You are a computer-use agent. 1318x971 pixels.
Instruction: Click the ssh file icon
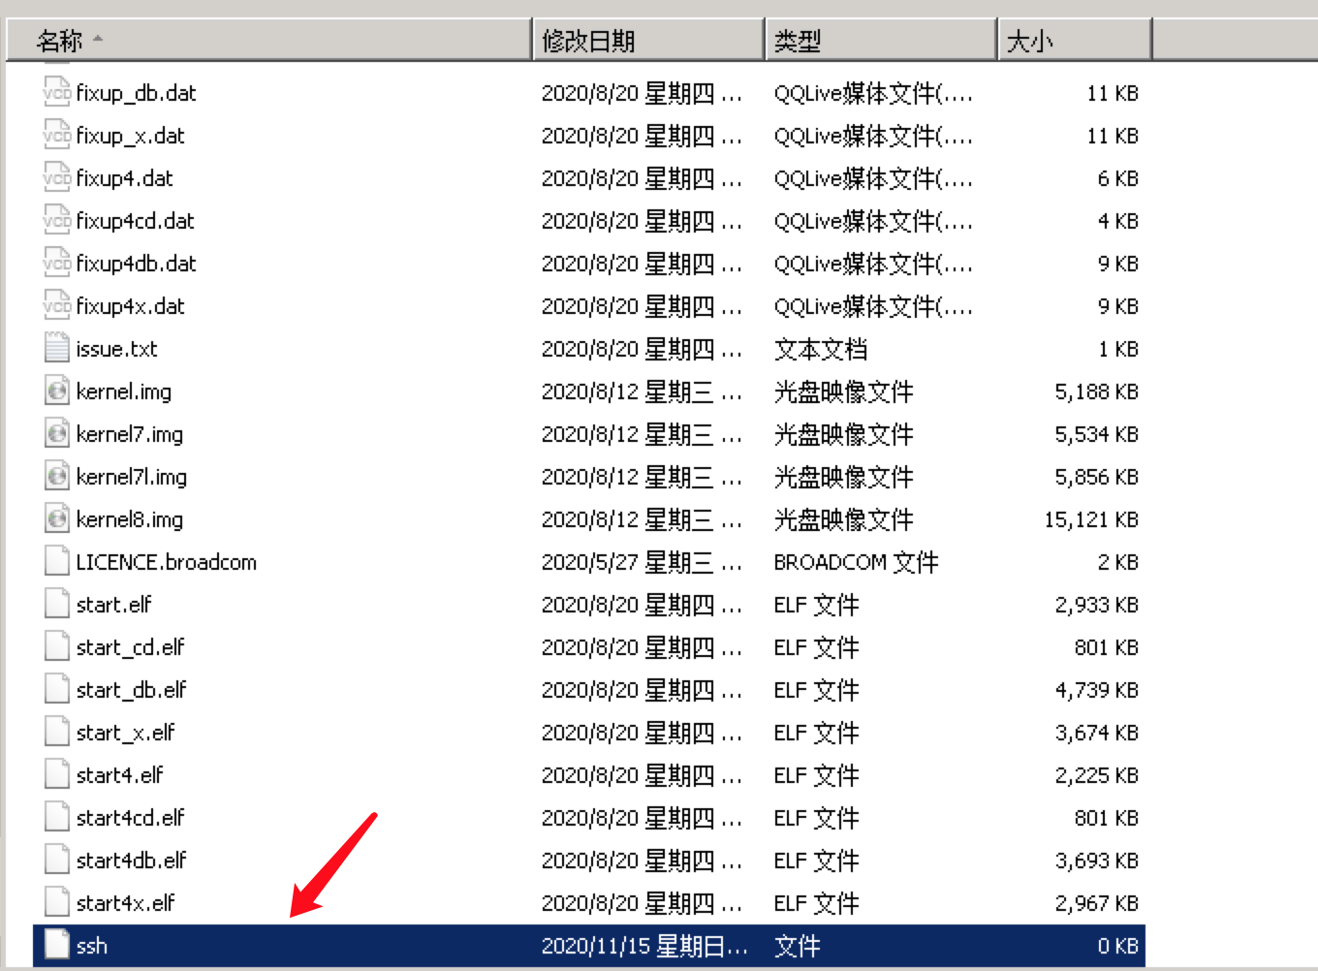(x=57, y=945)
